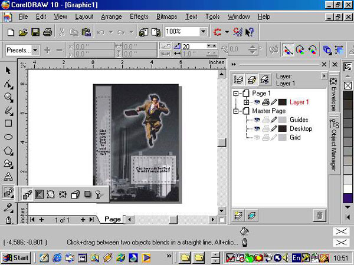This screenshot has height=265, width=354.
Task: Select the Pick tool arrow
Action: coord(8,71)
